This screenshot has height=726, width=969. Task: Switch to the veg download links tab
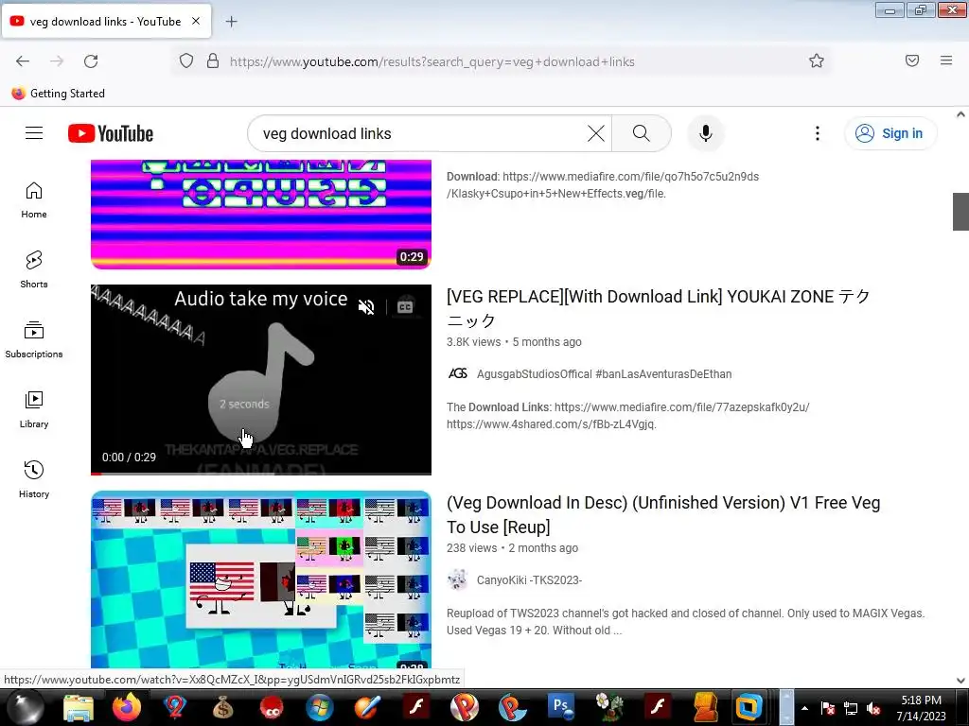[x=106, y=21]
